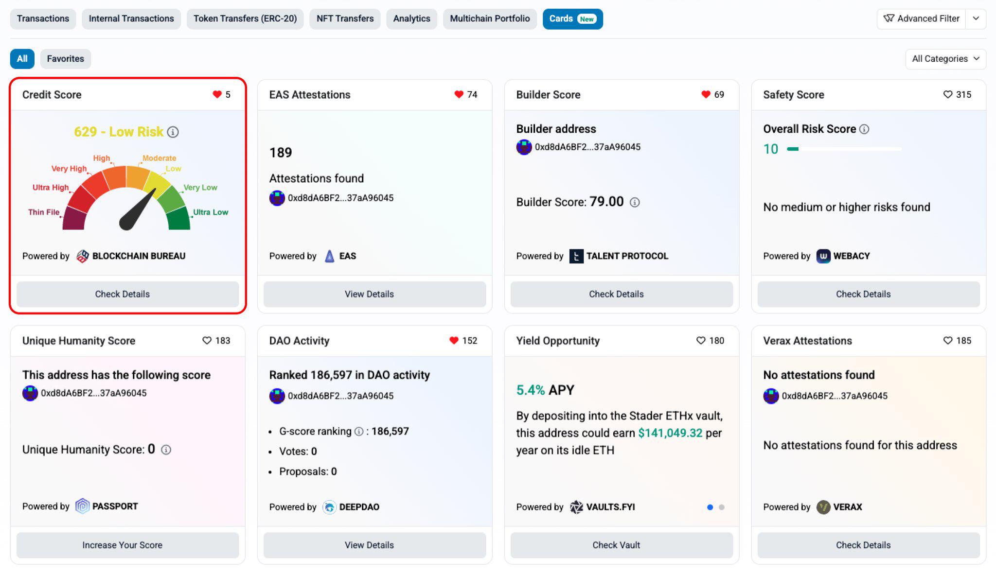
Task: Toggle favorite heart on Verax Attestations card
Action: [948, 341]
